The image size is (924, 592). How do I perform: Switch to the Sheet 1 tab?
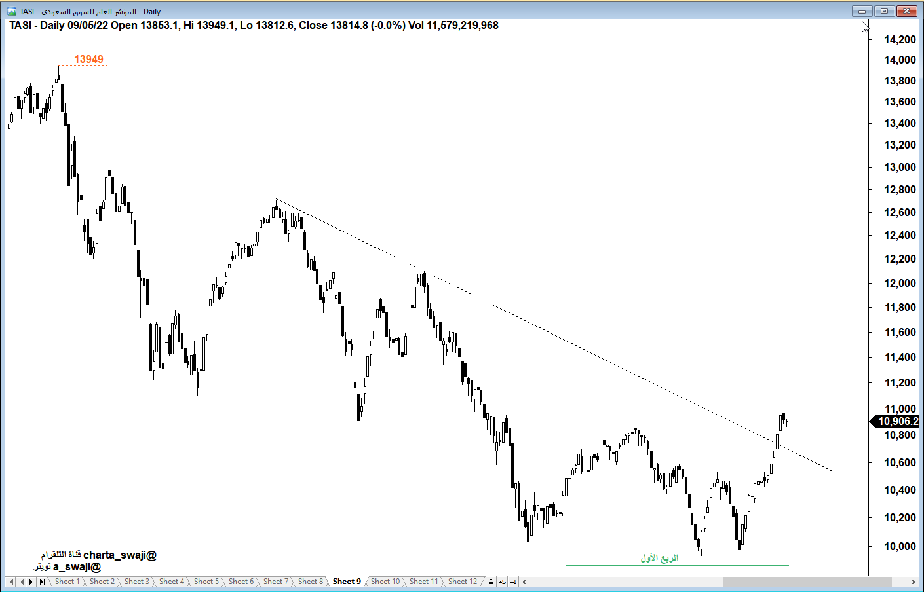coord(67,582)
